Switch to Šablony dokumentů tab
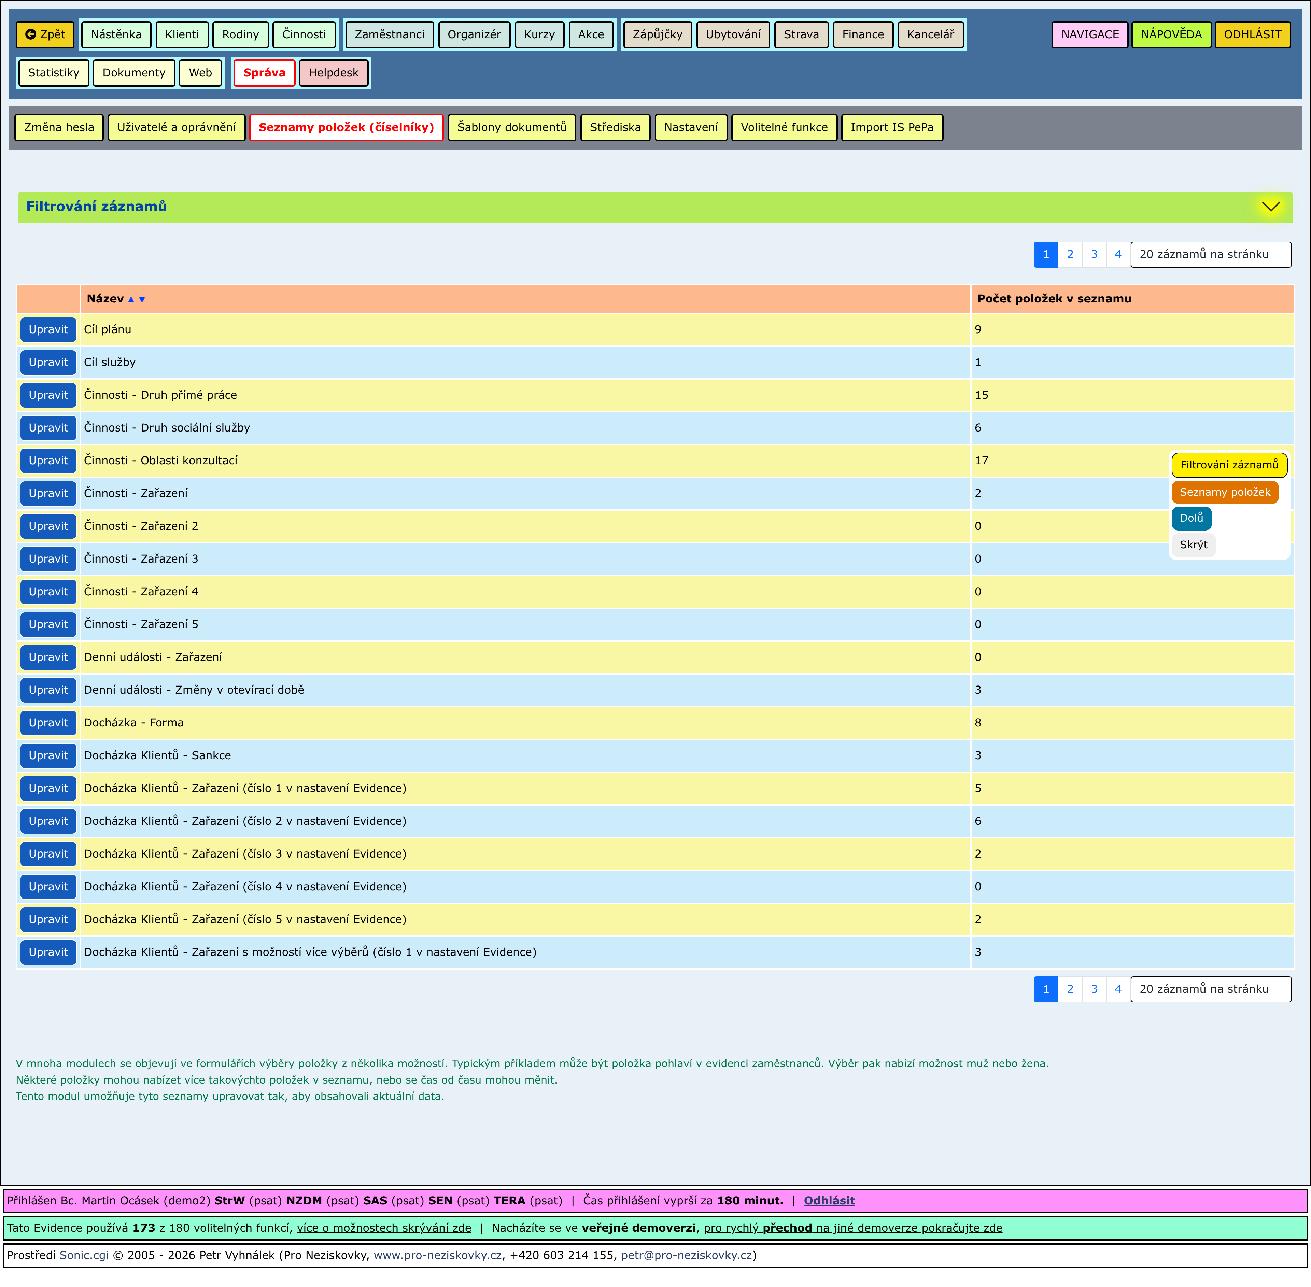The width and height of the screenshot is (1311, 1287). point(511,127)
